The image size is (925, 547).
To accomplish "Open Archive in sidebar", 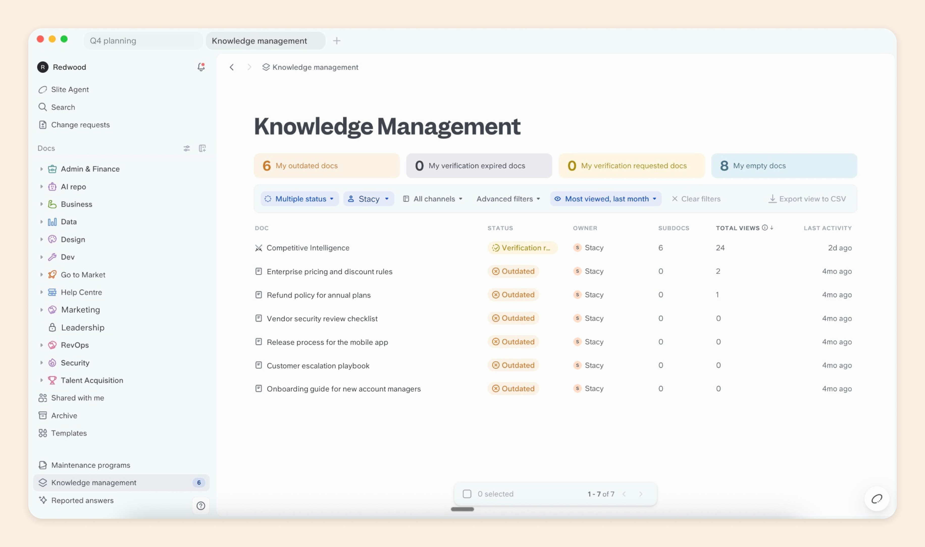I will 58,415.
